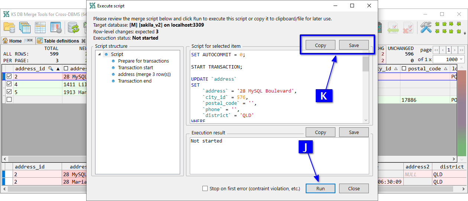Click the key search icon in address_id header
This screenshot has width=468, height=201.
tap(51, 68)
